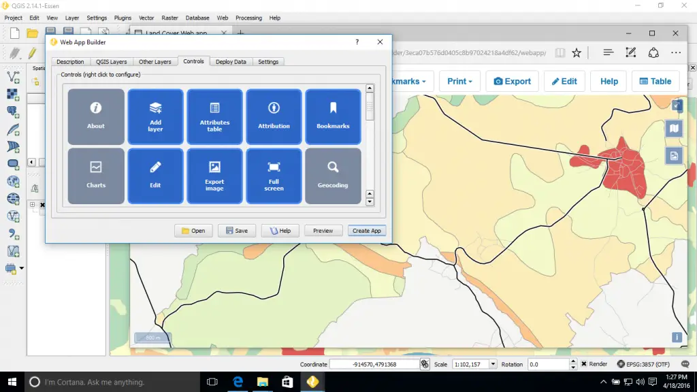Click the attribution info icon on map corner
697x392 pixels.
pos(677,338)
